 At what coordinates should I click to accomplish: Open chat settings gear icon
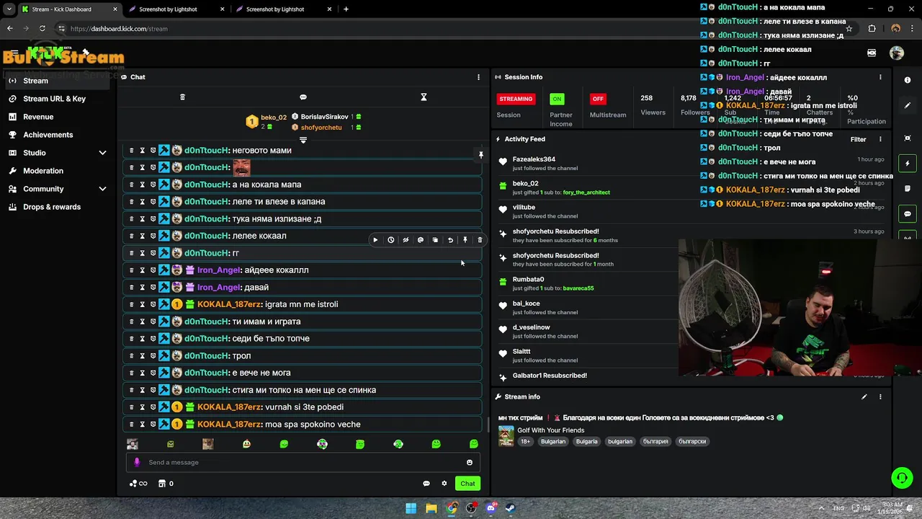pyautogui.click(x=444, y=484)
